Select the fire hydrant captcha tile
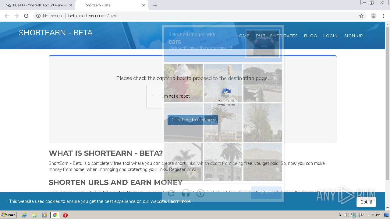This screenshot has width=390, height=219. [x=183, y=83]
